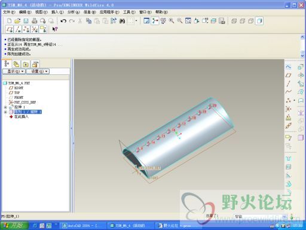This screenshot has height=230, width=306.
Task: Click the Windows Start button
Action: [14, 226]
